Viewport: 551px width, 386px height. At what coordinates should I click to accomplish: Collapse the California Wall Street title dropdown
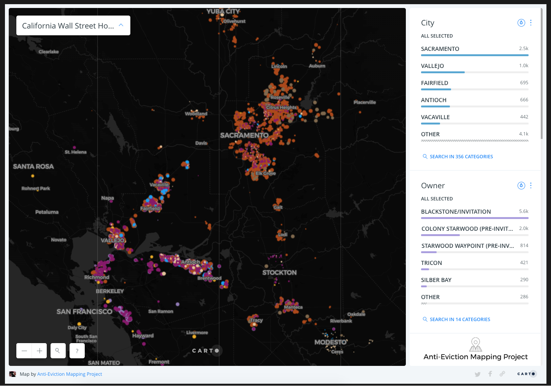click(x=121, y=25)
